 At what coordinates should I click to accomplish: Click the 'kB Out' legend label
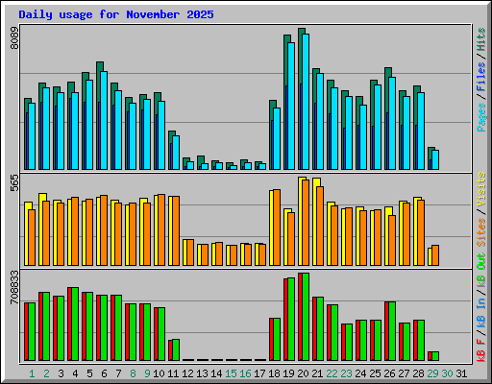click(480, 271)
